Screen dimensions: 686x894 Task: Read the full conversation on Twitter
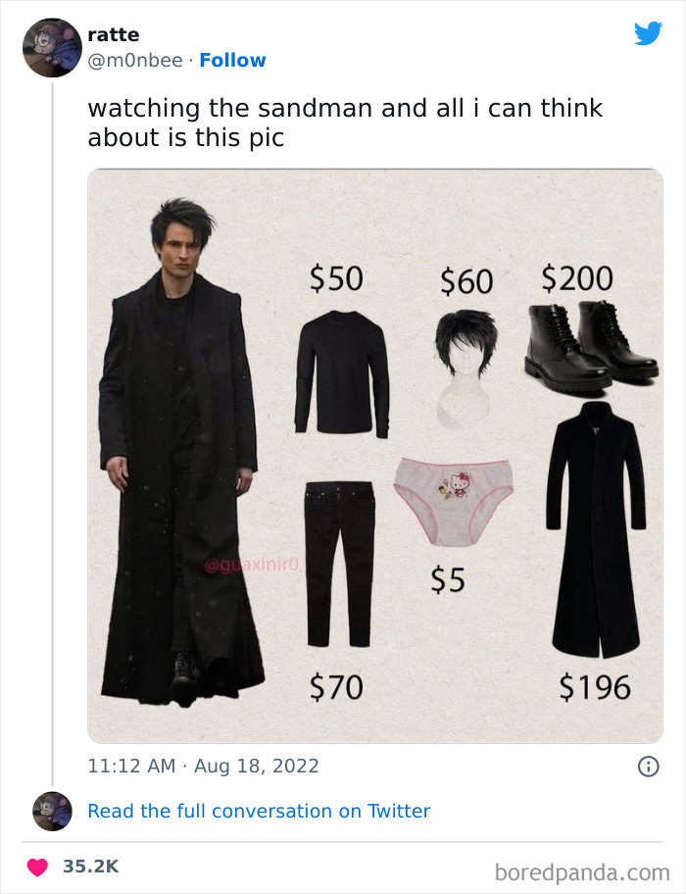[x=259, y=811]
